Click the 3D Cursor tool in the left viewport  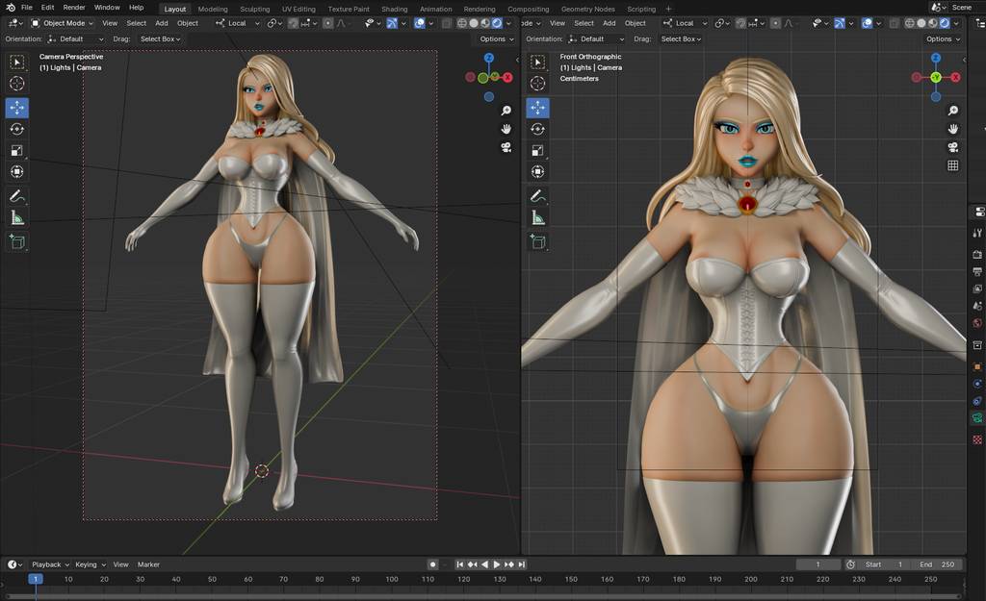(x=17, y=84)
